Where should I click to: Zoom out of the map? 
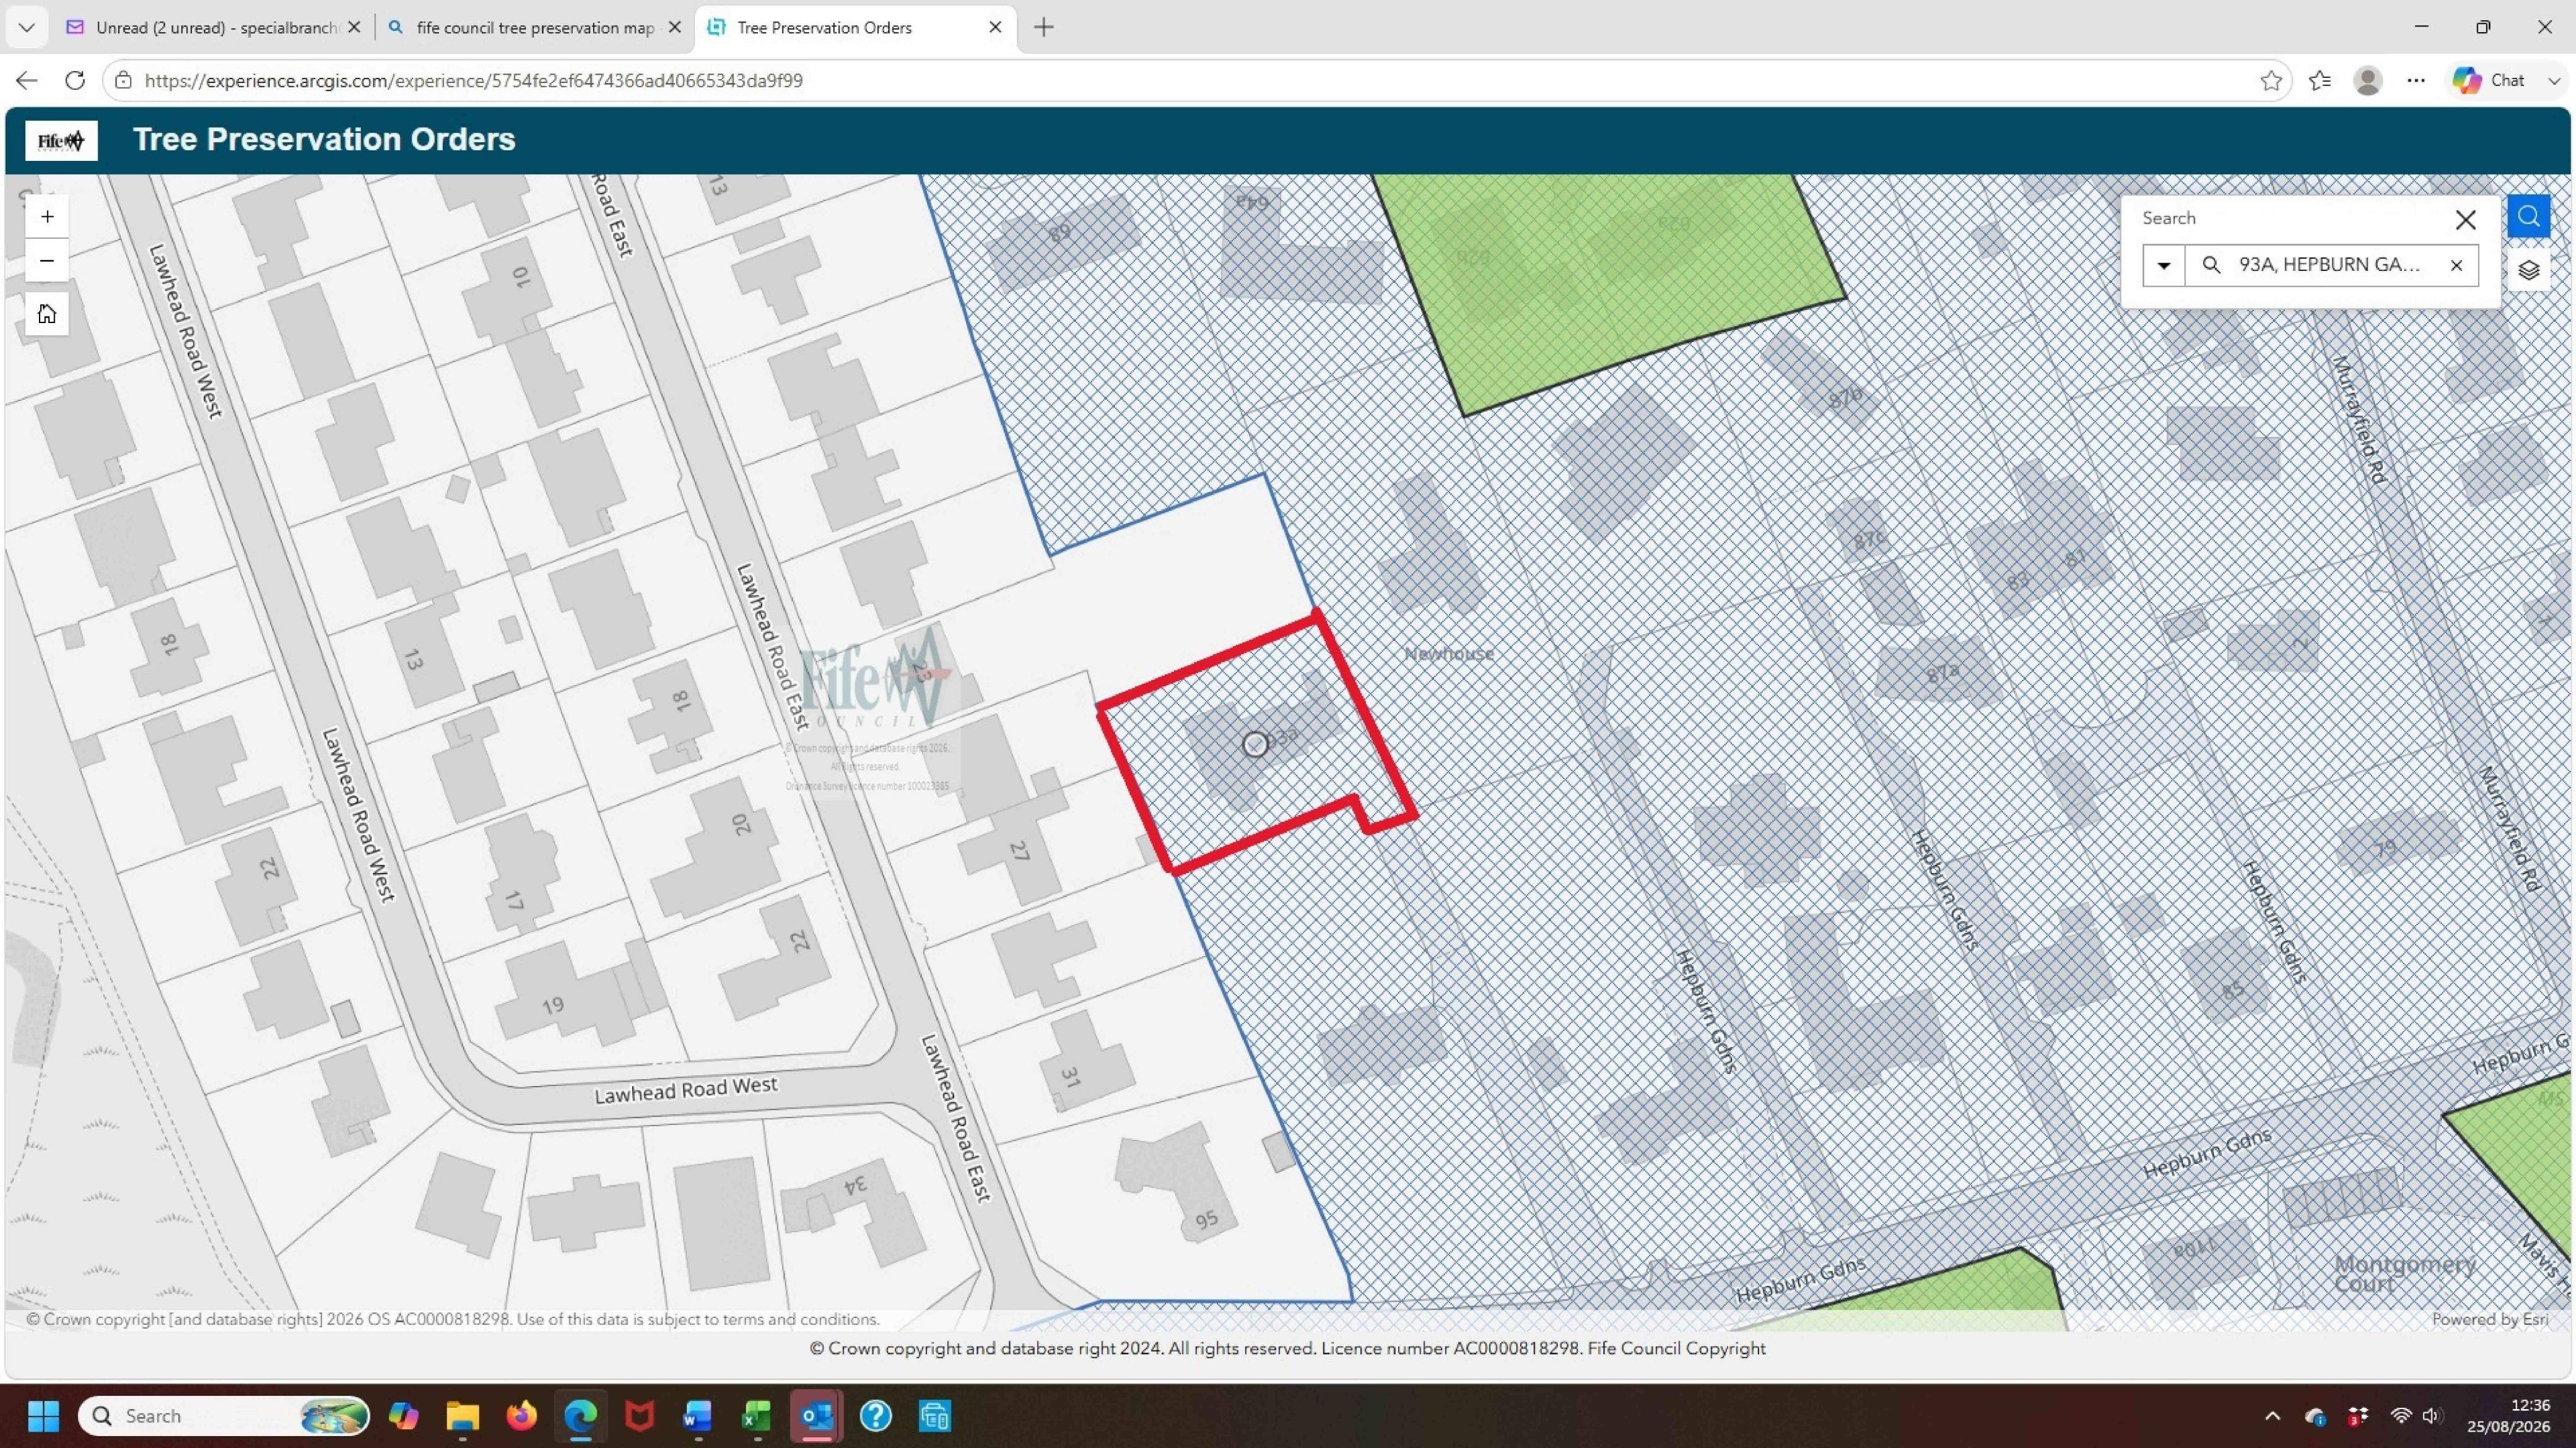(46, 261)
